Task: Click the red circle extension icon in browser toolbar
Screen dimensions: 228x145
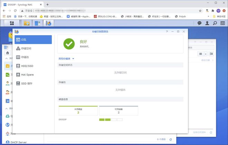Action: [x=224, y=11]
